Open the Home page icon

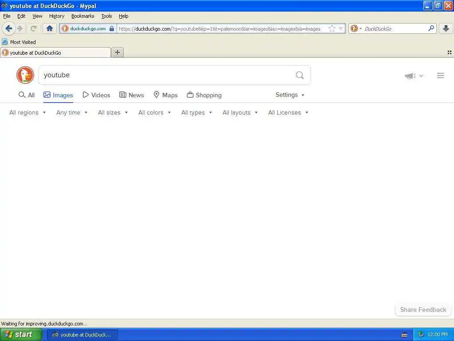click(50, 28)
